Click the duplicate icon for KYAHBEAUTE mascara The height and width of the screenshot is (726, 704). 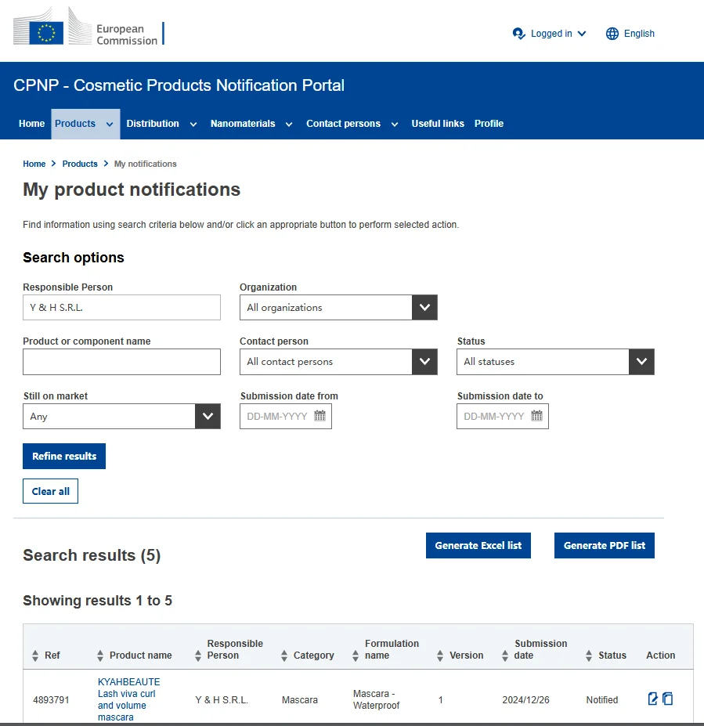pyautogui.click(x=668, y=699)
